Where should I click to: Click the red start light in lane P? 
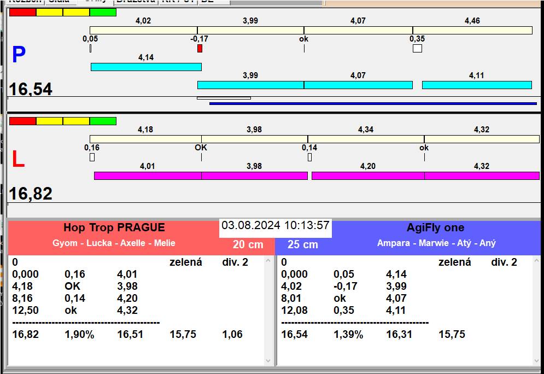[22, 12]
